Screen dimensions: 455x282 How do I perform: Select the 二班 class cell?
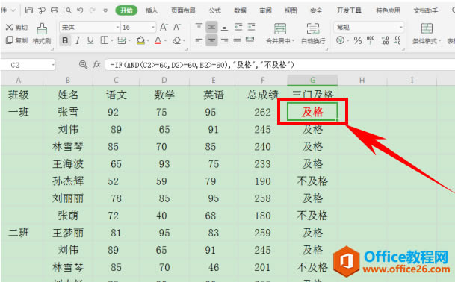point(19,233)
